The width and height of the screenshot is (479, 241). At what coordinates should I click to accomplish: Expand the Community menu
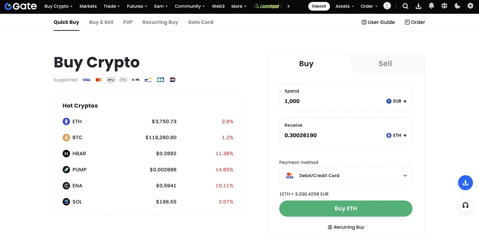(190, 6)
